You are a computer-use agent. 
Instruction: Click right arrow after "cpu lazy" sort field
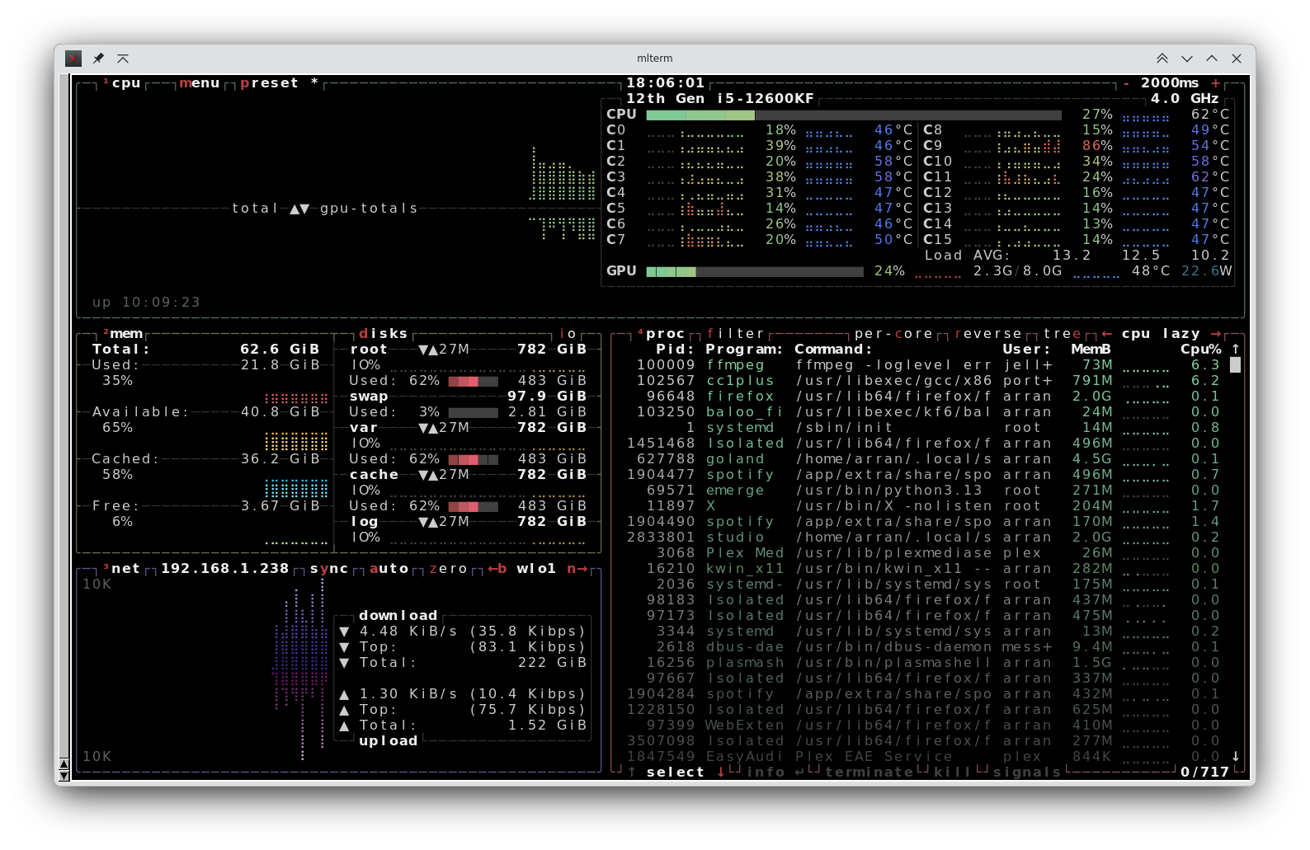1215,334
